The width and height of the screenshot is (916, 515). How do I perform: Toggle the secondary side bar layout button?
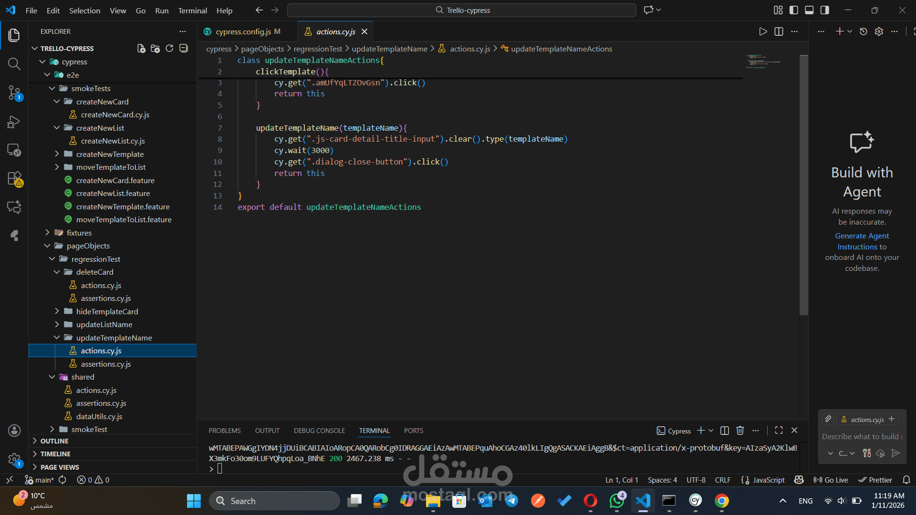pos(824,10)
